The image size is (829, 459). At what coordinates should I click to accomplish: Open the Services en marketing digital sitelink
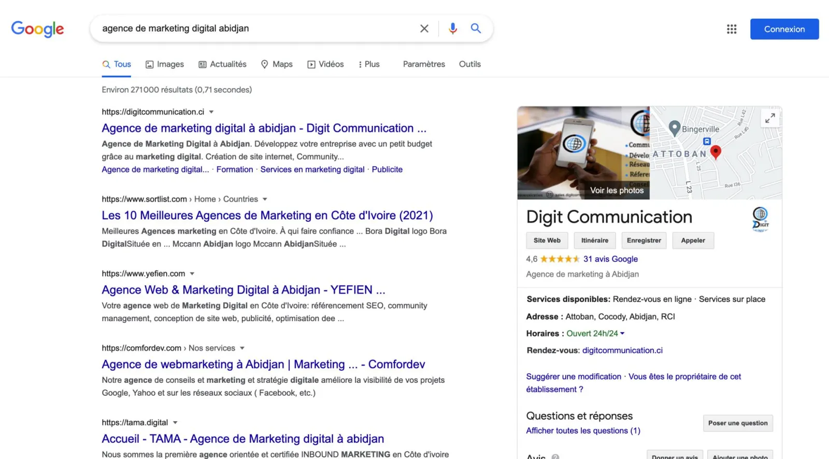[x=312, y=169]
